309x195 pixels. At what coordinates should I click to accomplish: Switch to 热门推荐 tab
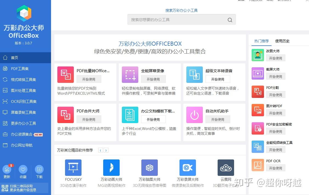[262, 41]
